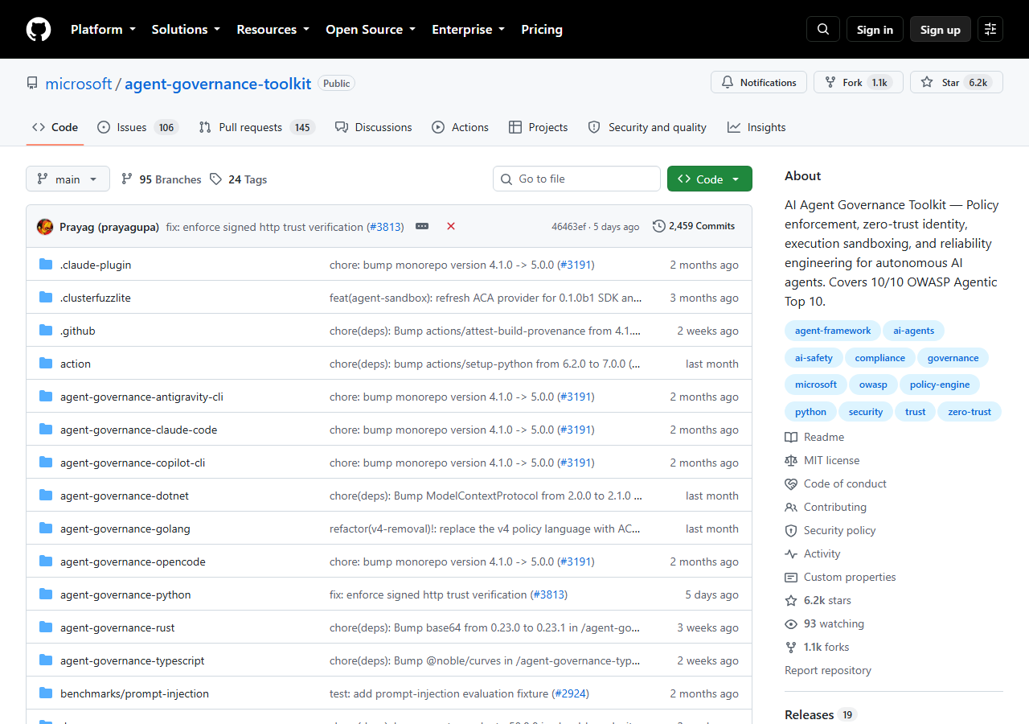Screen dimensions: 1029x724
Task: Click the agent-governance-python folder icon
Action: point(46,594)
